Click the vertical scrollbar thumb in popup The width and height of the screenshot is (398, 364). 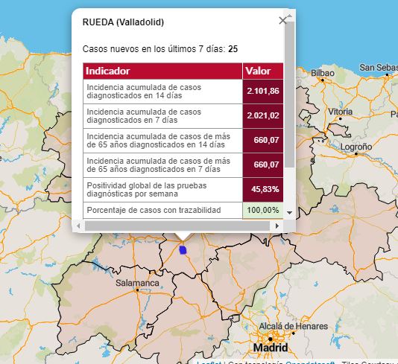point(289,95)
